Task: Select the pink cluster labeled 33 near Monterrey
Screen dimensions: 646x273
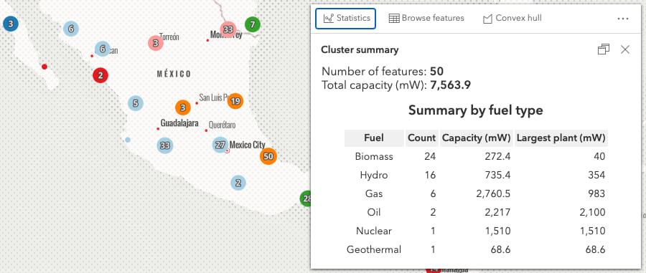Action: [x=228, y=29]
